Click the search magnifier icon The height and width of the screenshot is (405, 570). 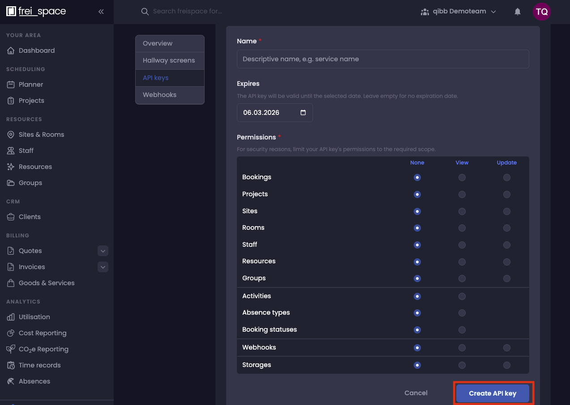[145, 12]
